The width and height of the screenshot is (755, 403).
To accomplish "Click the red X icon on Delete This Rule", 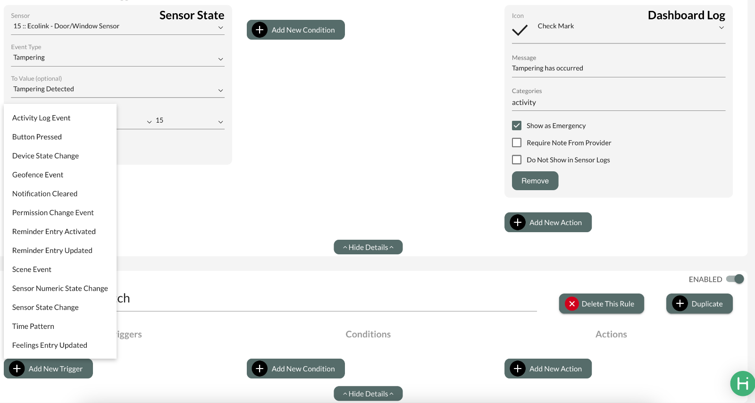I will pyautogui.click(x=571, y=304).
